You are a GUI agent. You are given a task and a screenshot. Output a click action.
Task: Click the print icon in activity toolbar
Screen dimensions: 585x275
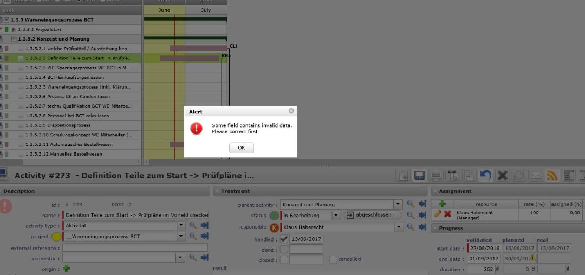435,175
